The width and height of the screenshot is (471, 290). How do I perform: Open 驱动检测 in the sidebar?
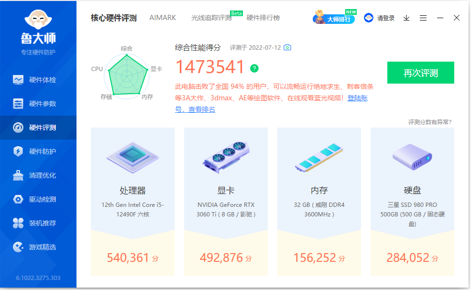click(38, 199)
